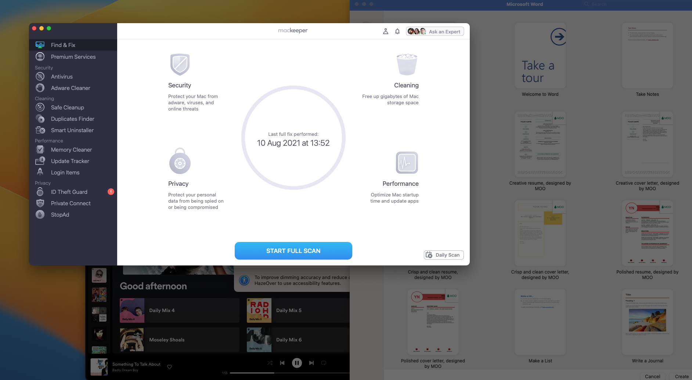Toggle shuffle in Spotify

tap(270, 363)
